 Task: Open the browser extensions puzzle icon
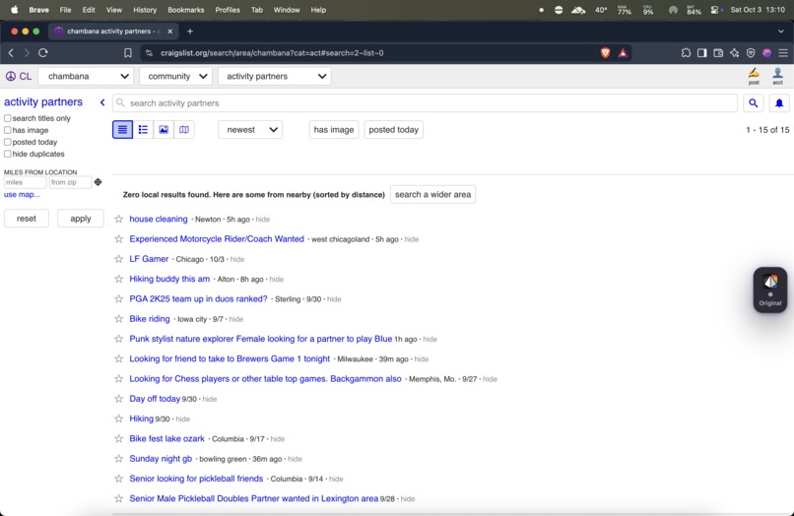click(686, 52)
